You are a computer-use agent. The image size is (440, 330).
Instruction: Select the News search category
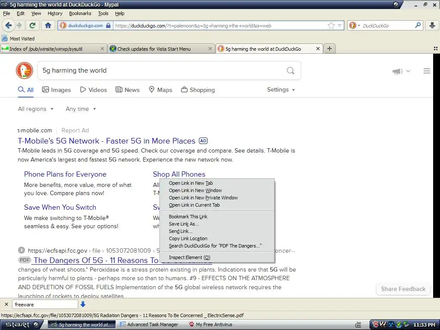(x=128, y=90)
